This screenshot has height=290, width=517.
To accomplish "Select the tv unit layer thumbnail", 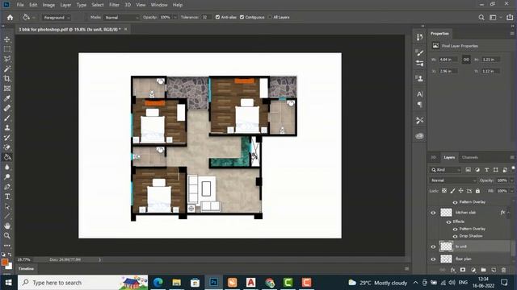I will 447,246.
